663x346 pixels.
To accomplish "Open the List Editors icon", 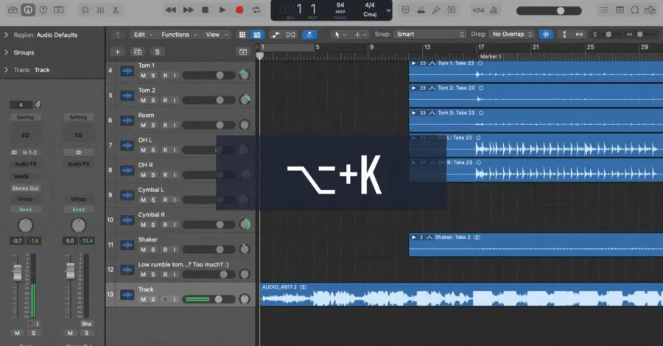I will [x=604, y=10].
